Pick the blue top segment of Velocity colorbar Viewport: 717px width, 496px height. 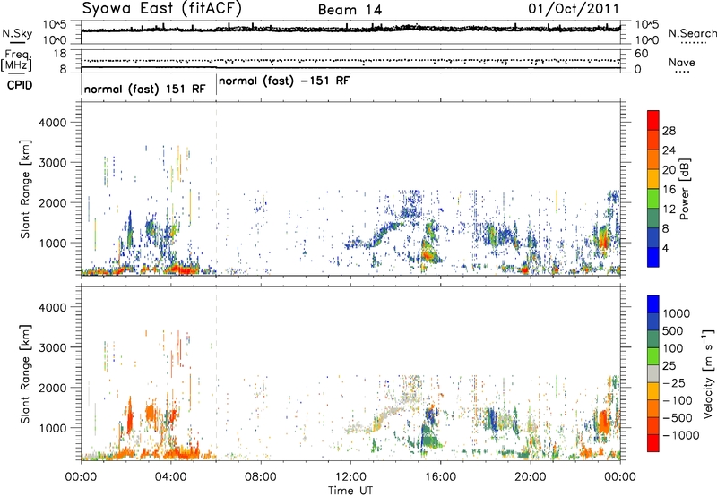(653, 304)
